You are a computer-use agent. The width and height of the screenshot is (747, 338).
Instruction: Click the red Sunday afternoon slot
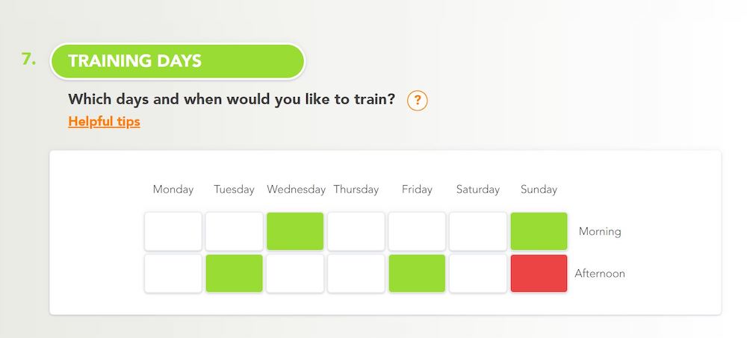(539, 273)
